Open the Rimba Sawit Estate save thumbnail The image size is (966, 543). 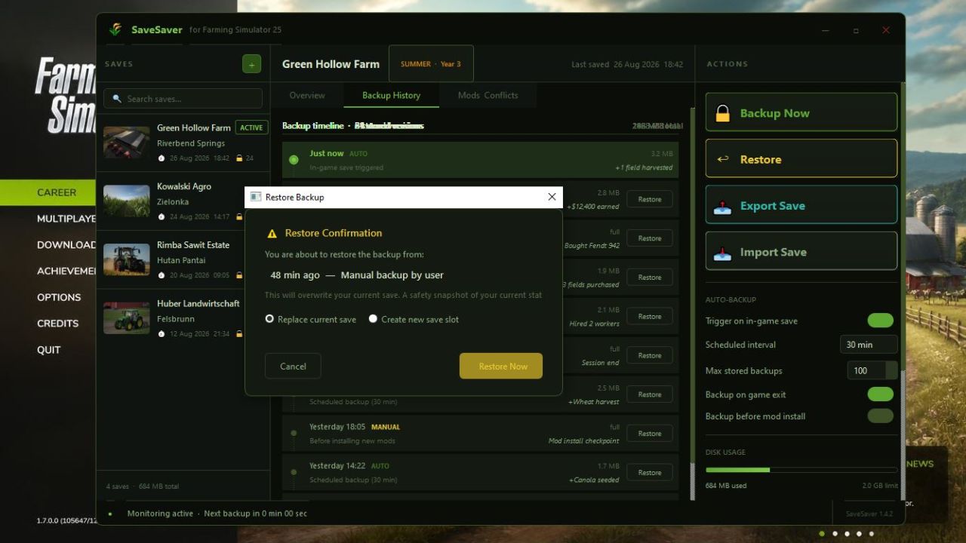click(127, 259)
